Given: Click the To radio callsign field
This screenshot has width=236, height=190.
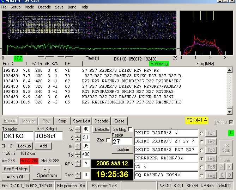Looking at the screenshot, I should coord(18,136).
